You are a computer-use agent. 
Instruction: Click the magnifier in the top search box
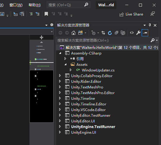coord(86,5)
